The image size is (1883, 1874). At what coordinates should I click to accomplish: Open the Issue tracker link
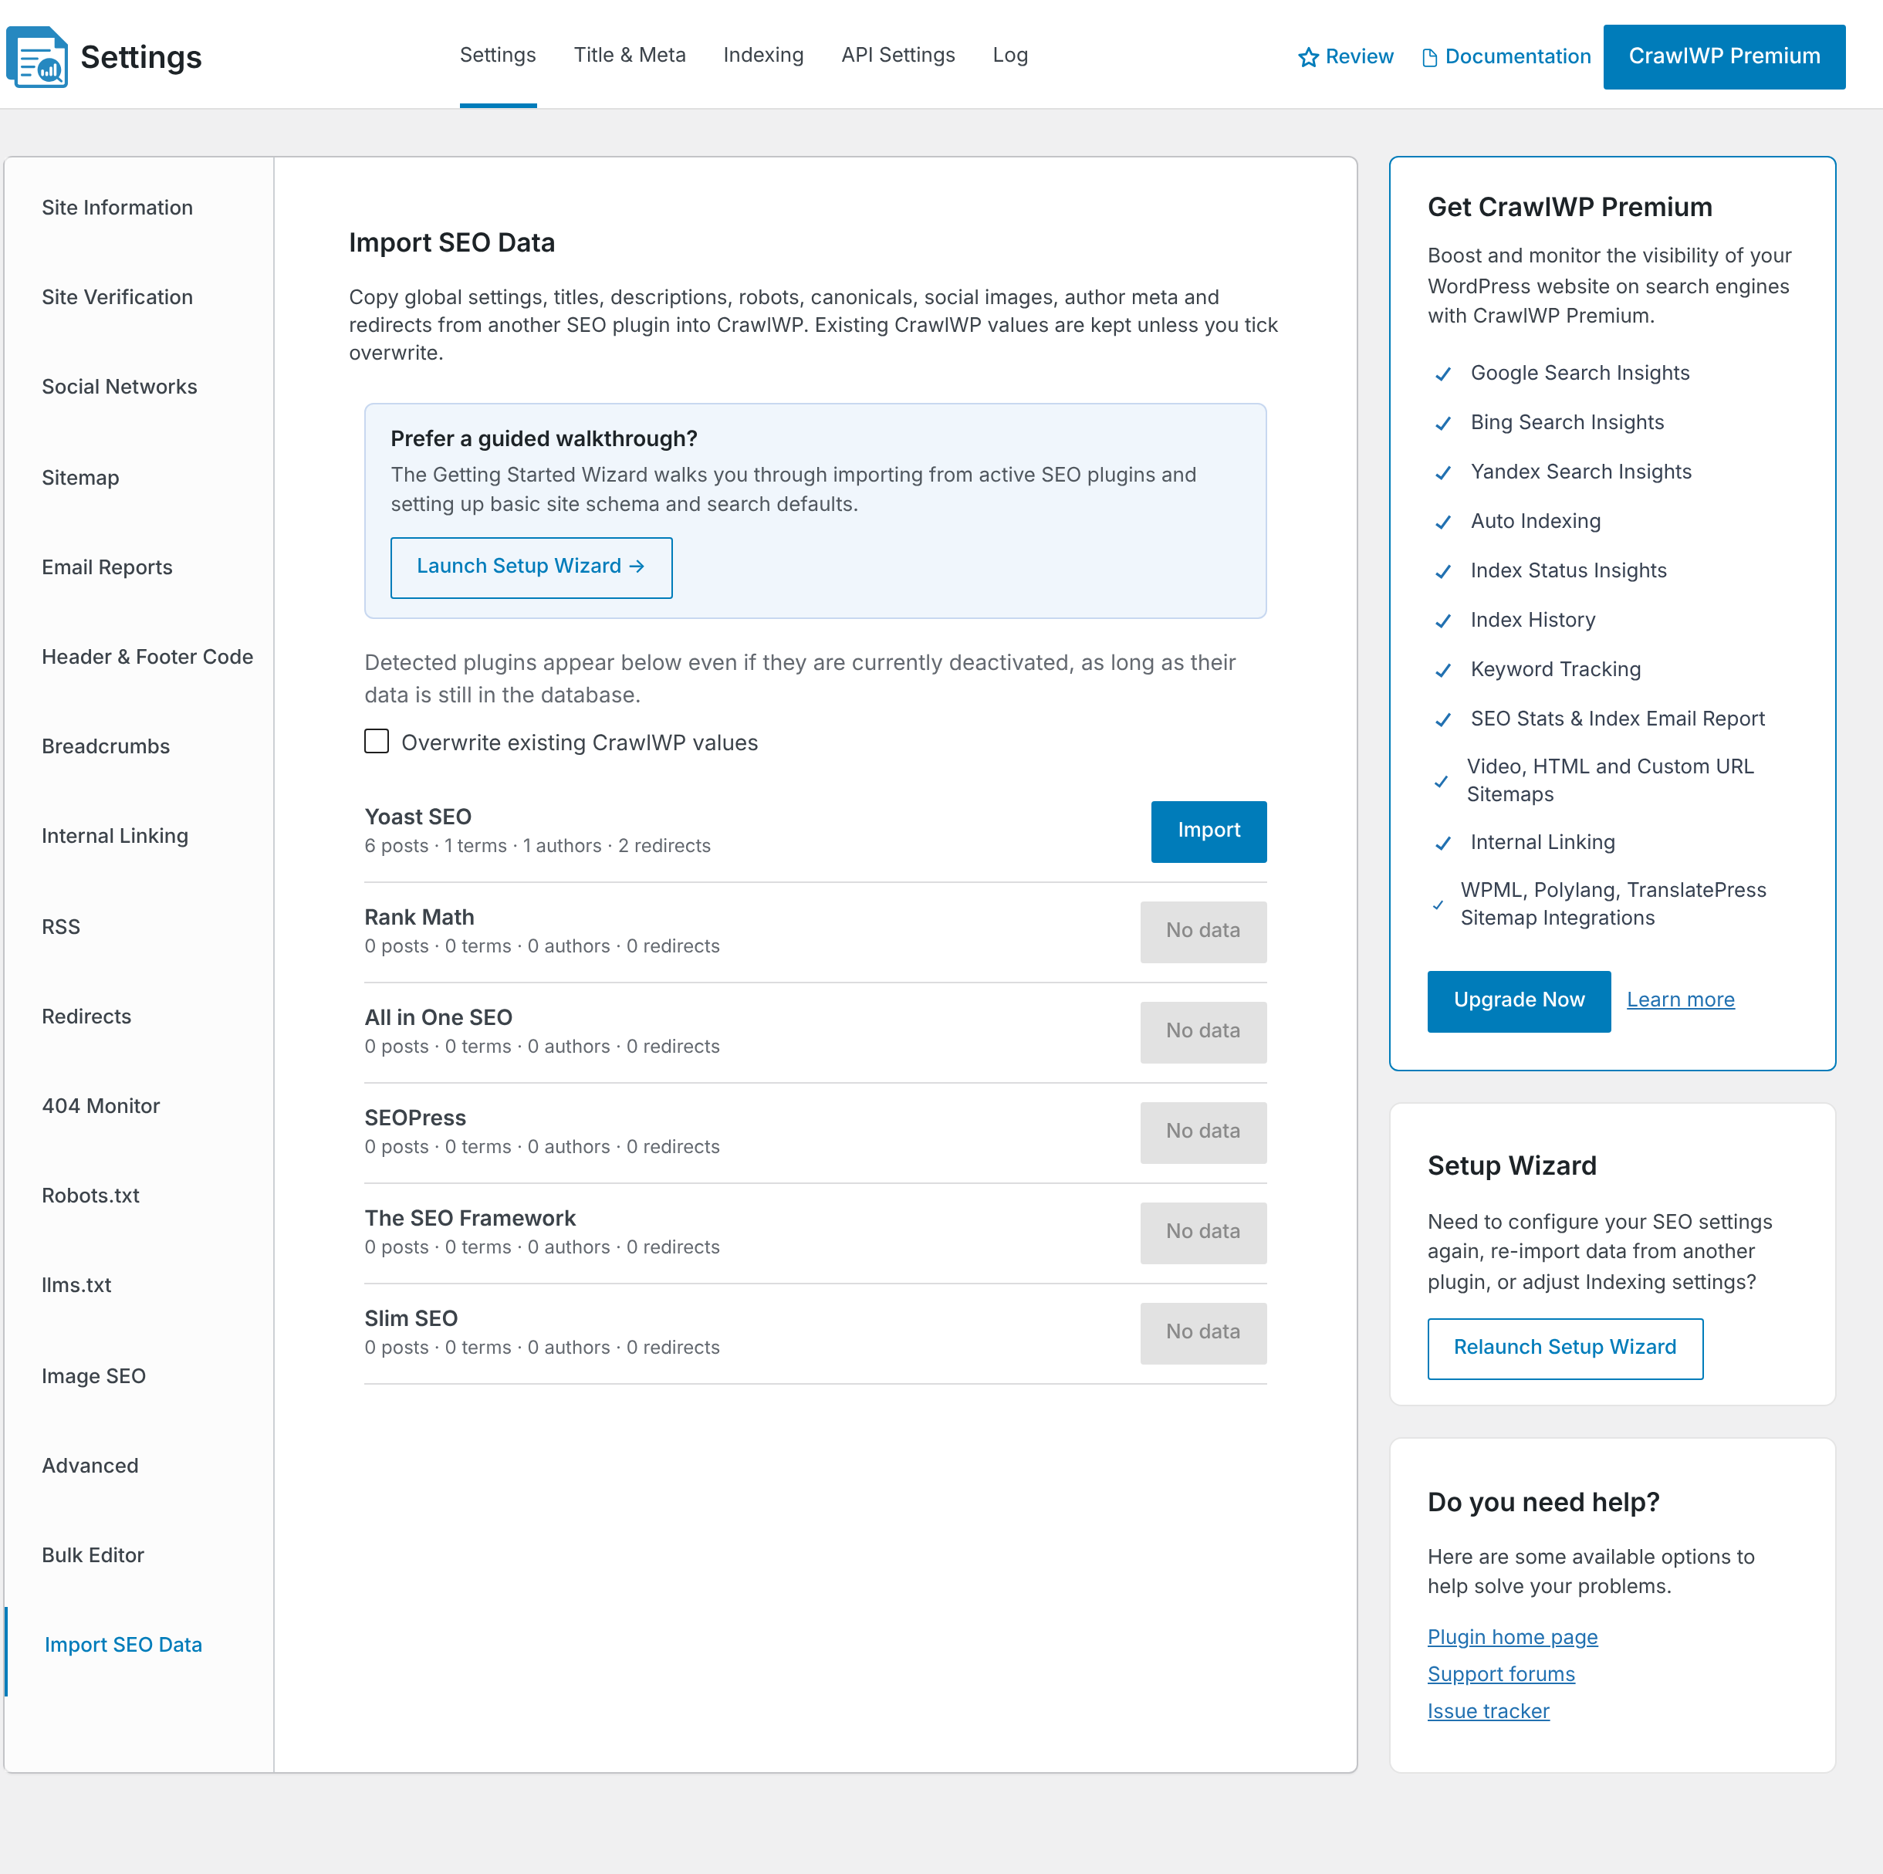pyautogui.click(x=1489, y=1711)
